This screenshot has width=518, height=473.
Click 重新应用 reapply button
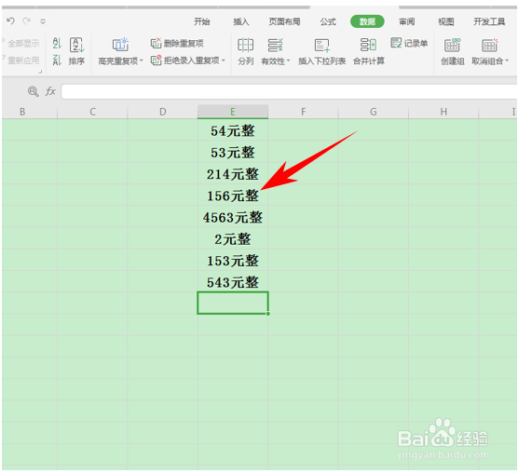coord(23,61)
